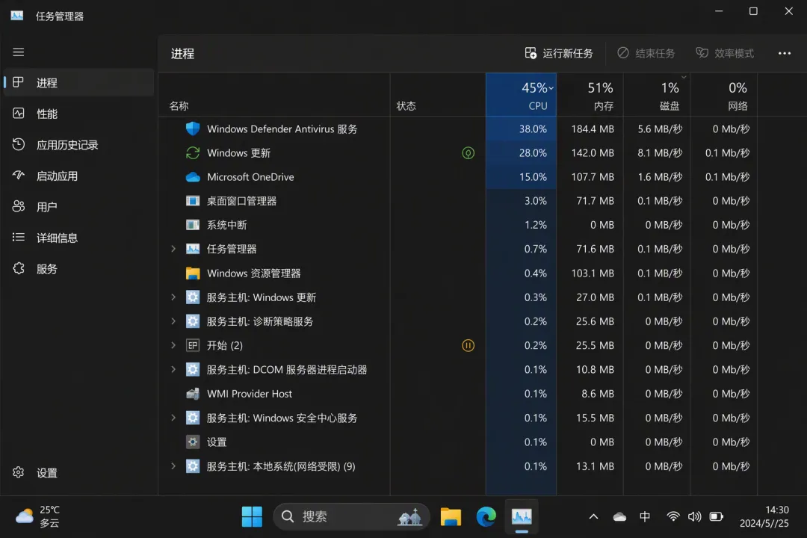Open the hamburger navigation menu
Viewport: 807px width, 538px height.
coord(19,52)
